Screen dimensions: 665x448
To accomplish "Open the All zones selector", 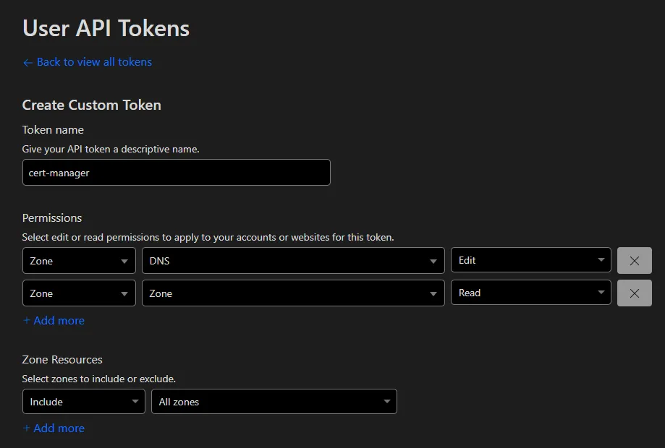I will 274,401.
